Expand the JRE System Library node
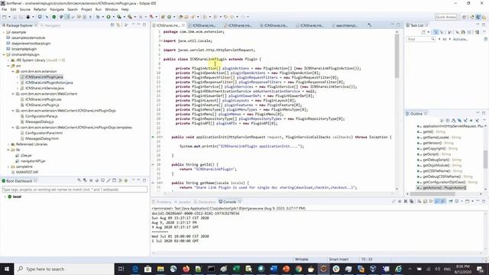Viewport: 489px width, 275px height. 8,60
